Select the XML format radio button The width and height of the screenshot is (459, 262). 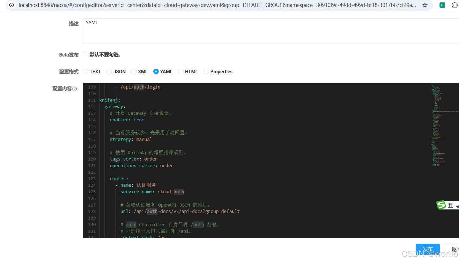point(134,71)
